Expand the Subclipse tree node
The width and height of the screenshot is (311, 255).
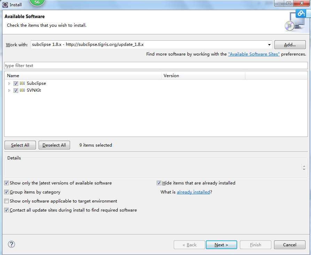9,83
